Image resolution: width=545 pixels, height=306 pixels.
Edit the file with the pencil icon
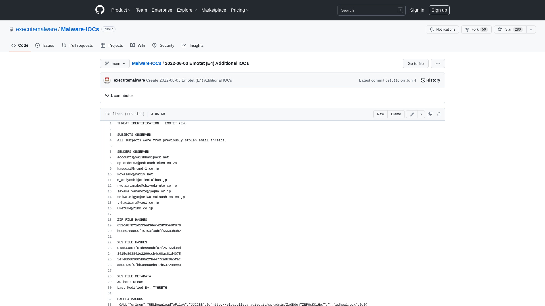[412, 114]
